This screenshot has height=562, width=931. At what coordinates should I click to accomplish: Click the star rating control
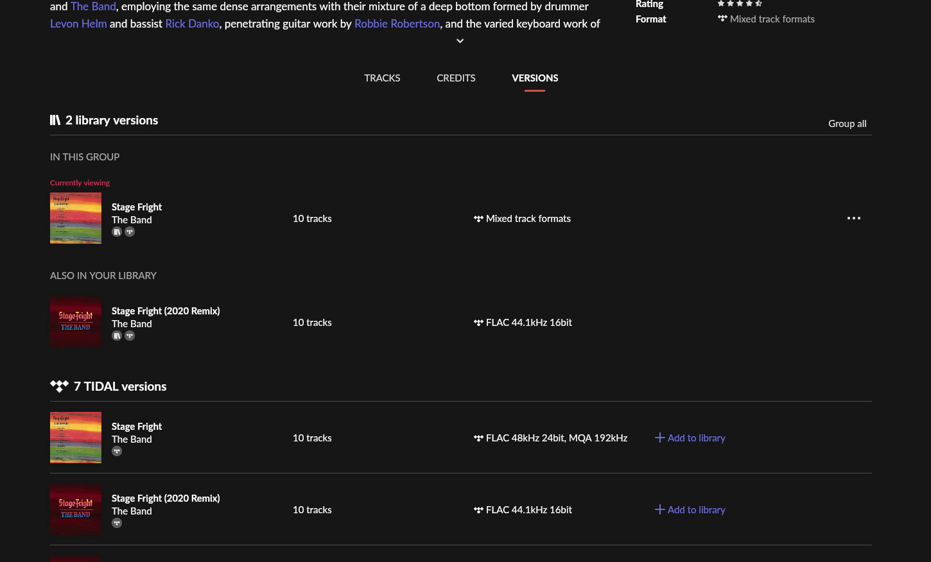(740, 4)
